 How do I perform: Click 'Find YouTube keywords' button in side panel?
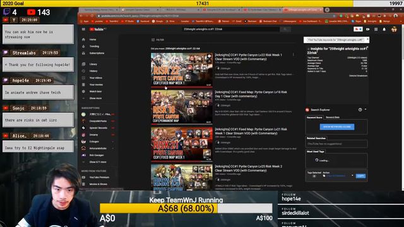(x=335, y=40)
